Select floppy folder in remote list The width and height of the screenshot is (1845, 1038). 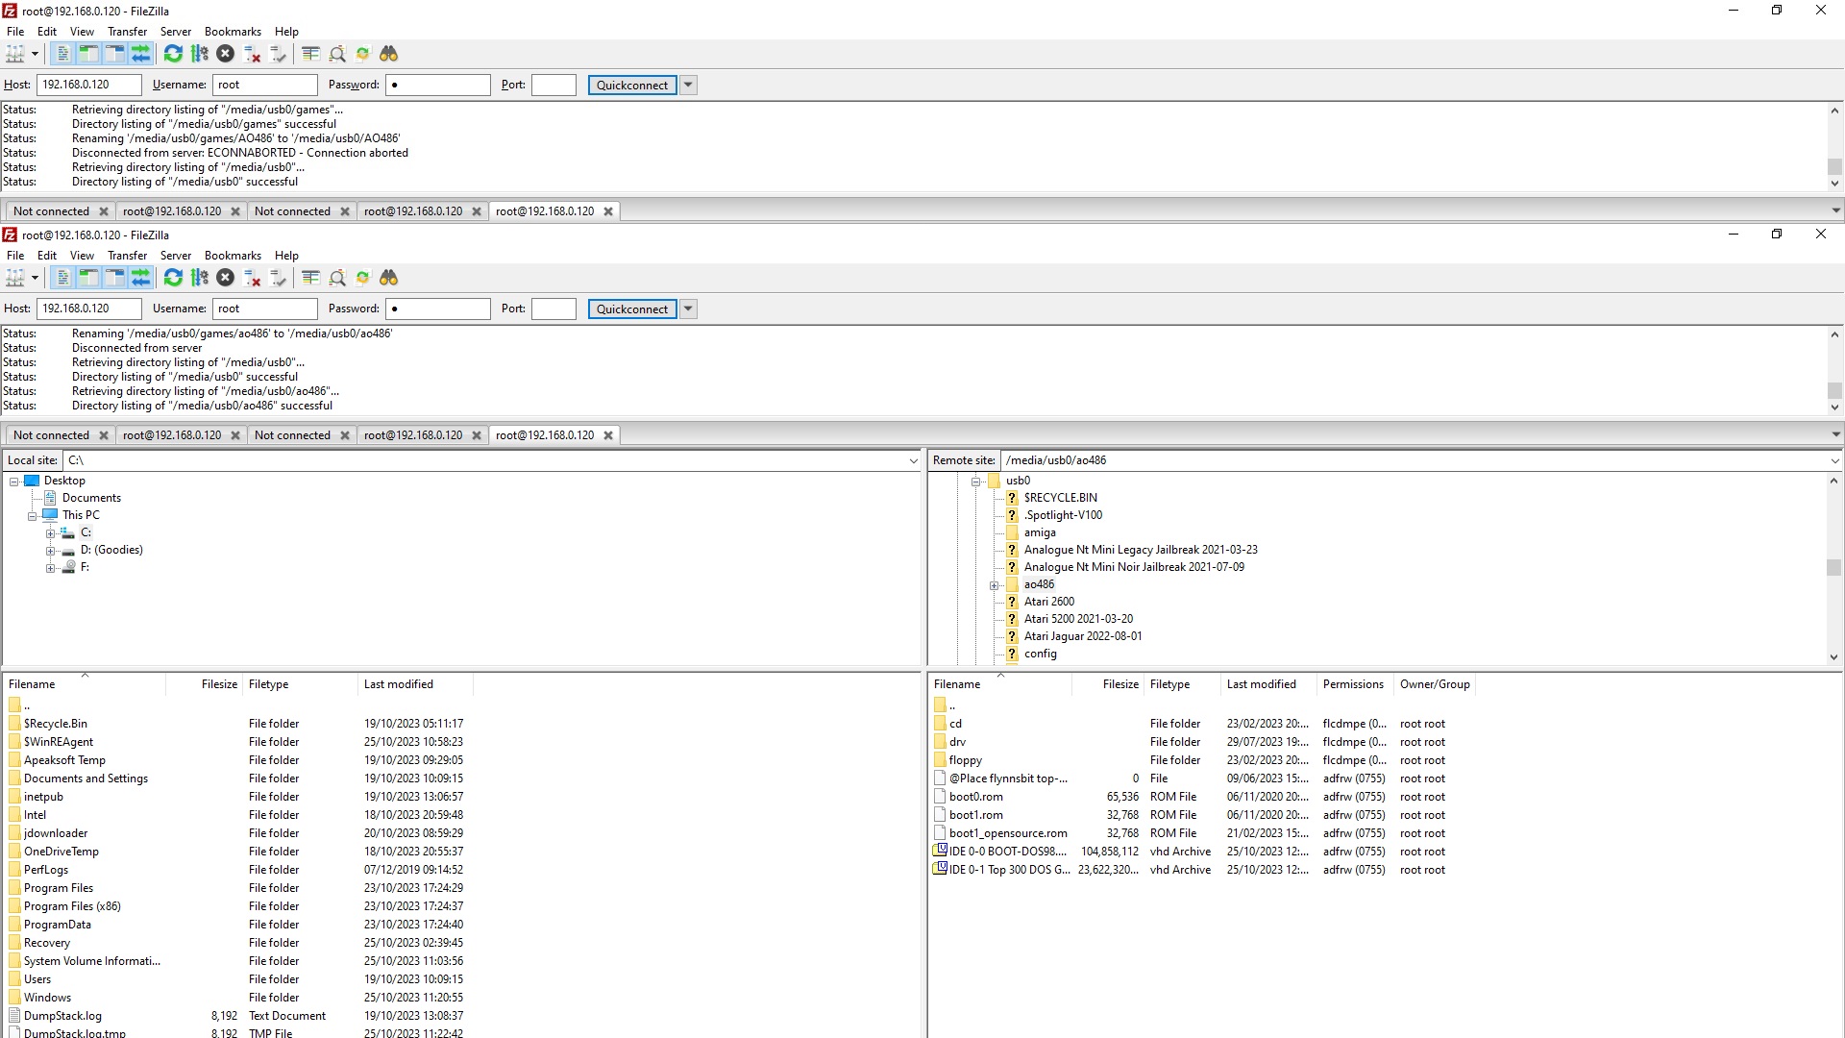coord(966,760)
